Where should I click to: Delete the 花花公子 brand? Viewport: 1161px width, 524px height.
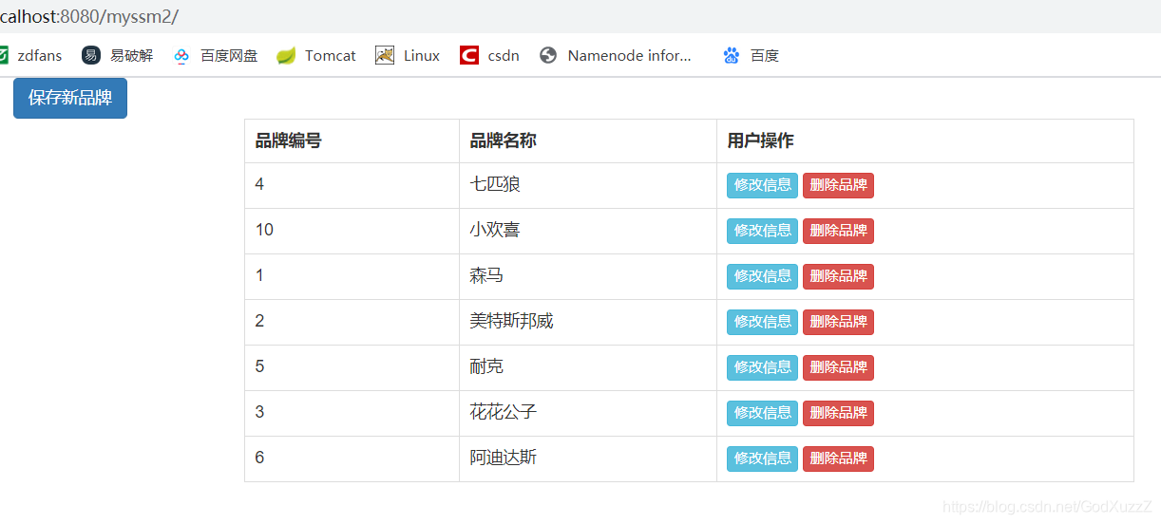(x=838, y=413)
